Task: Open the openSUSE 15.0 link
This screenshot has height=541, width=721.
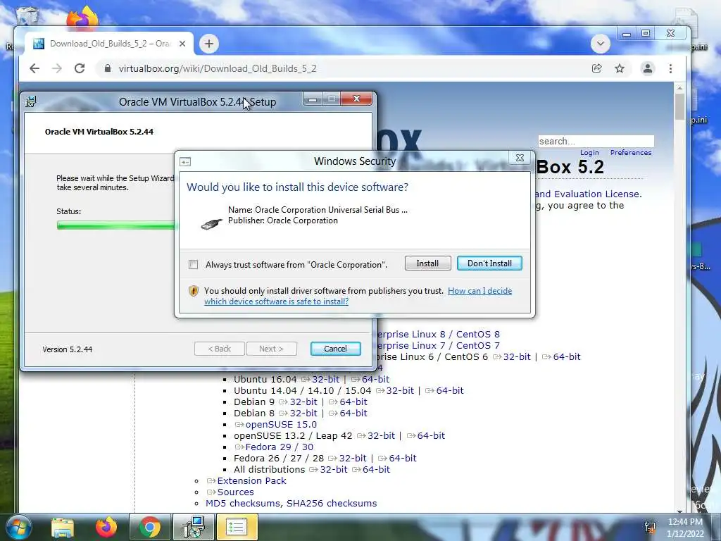Action: click(x=281, y=424)
